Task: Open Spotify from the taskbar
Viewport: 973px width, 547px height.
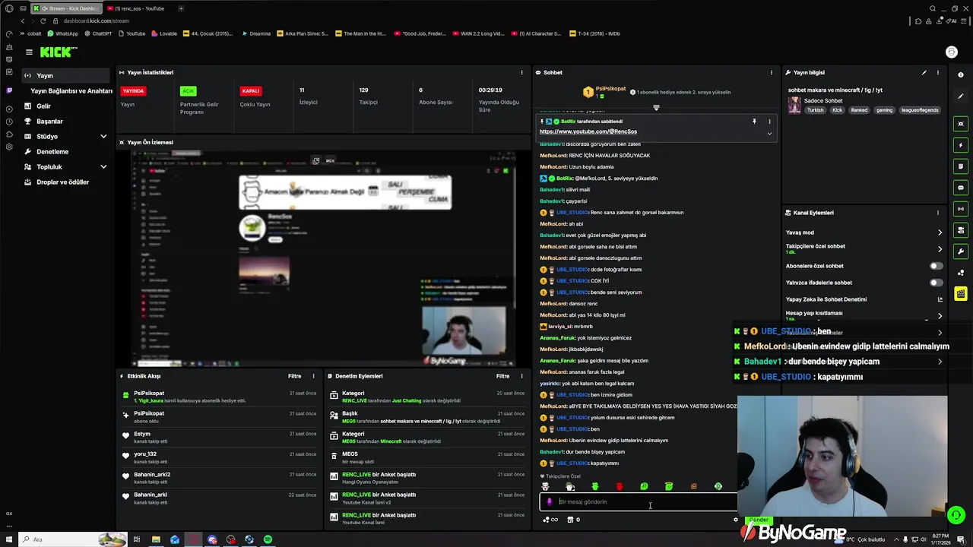Action: pos(268,539)
